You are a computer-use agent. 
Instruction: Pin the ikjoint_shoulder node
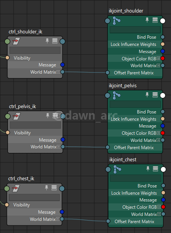147,20
